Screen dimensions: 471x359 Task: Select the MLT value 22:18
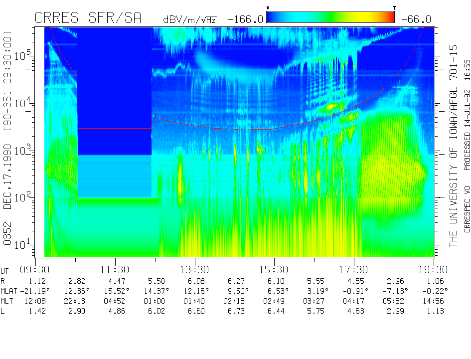pyautogui.click(x=75, y=301)
